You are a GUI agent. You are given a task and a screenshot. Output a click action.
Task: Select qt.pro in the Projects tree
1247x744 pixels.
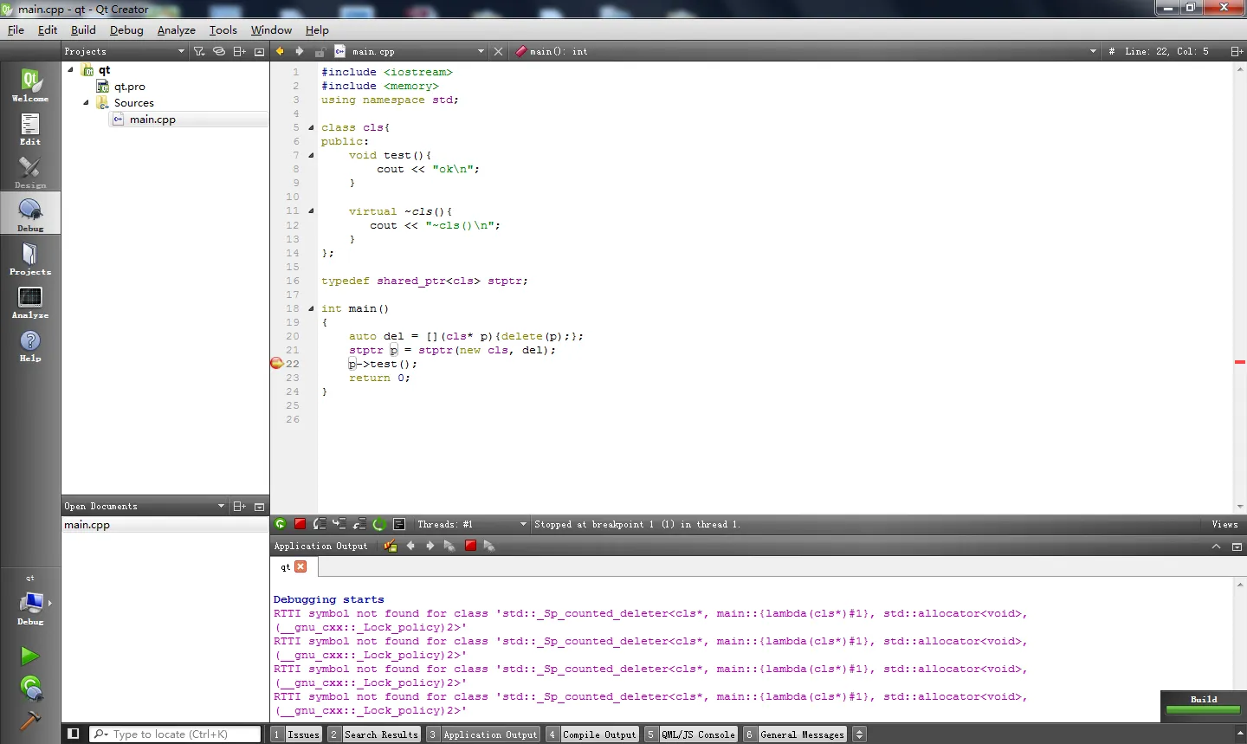coord(130,87)
